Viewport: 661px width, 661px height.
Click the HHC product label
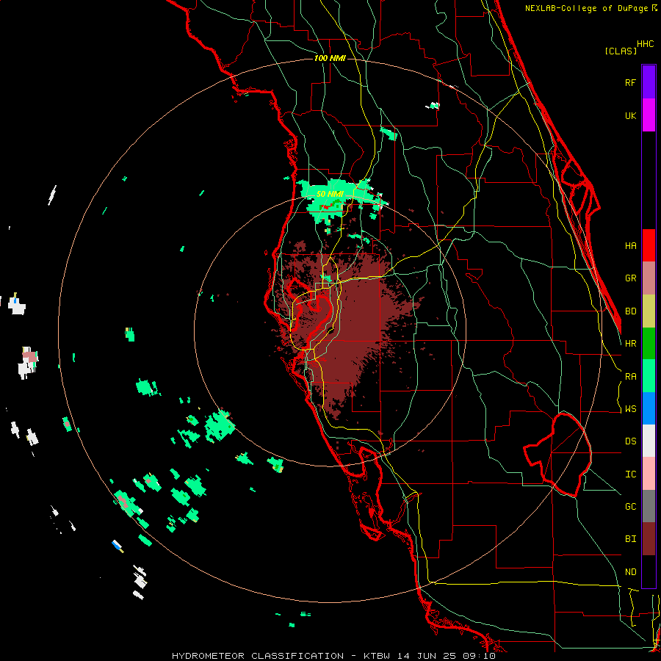[646, 44]
